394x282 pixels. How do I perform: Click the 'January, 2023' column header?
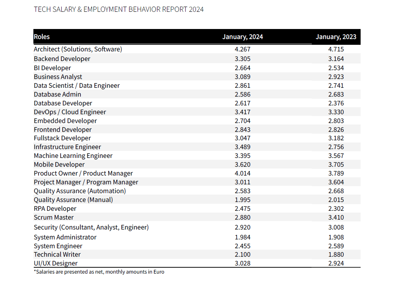336,37
